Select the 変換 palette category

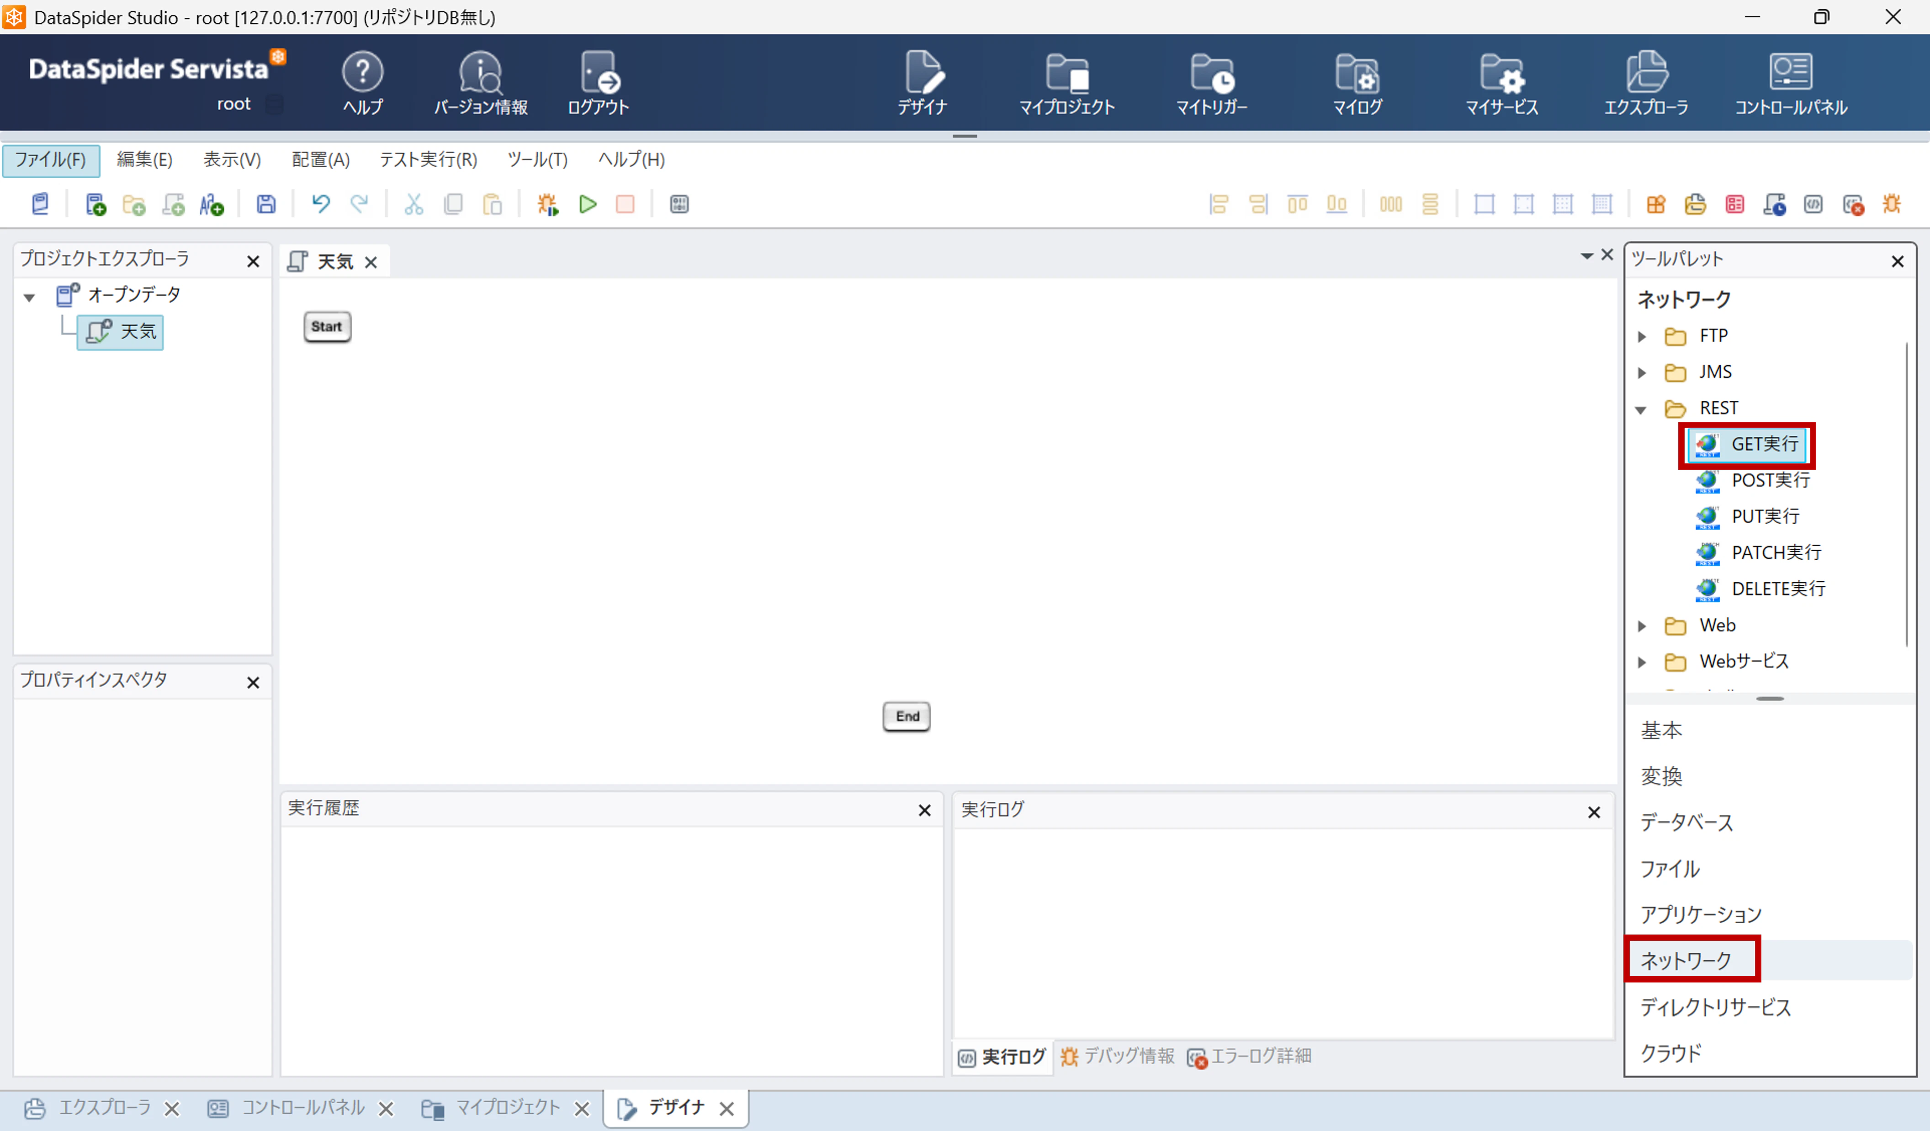(1661, 776)
